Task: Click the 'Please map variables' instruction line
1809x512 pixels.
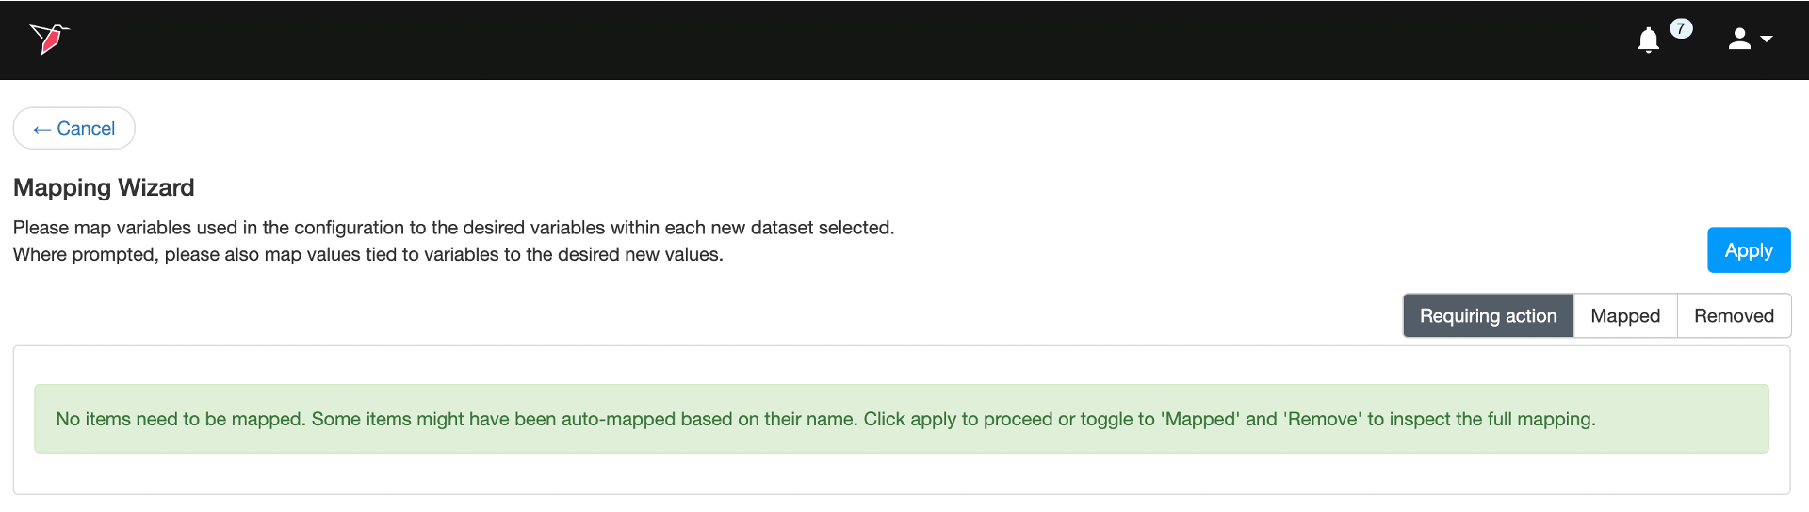Action: click(453, 228)
